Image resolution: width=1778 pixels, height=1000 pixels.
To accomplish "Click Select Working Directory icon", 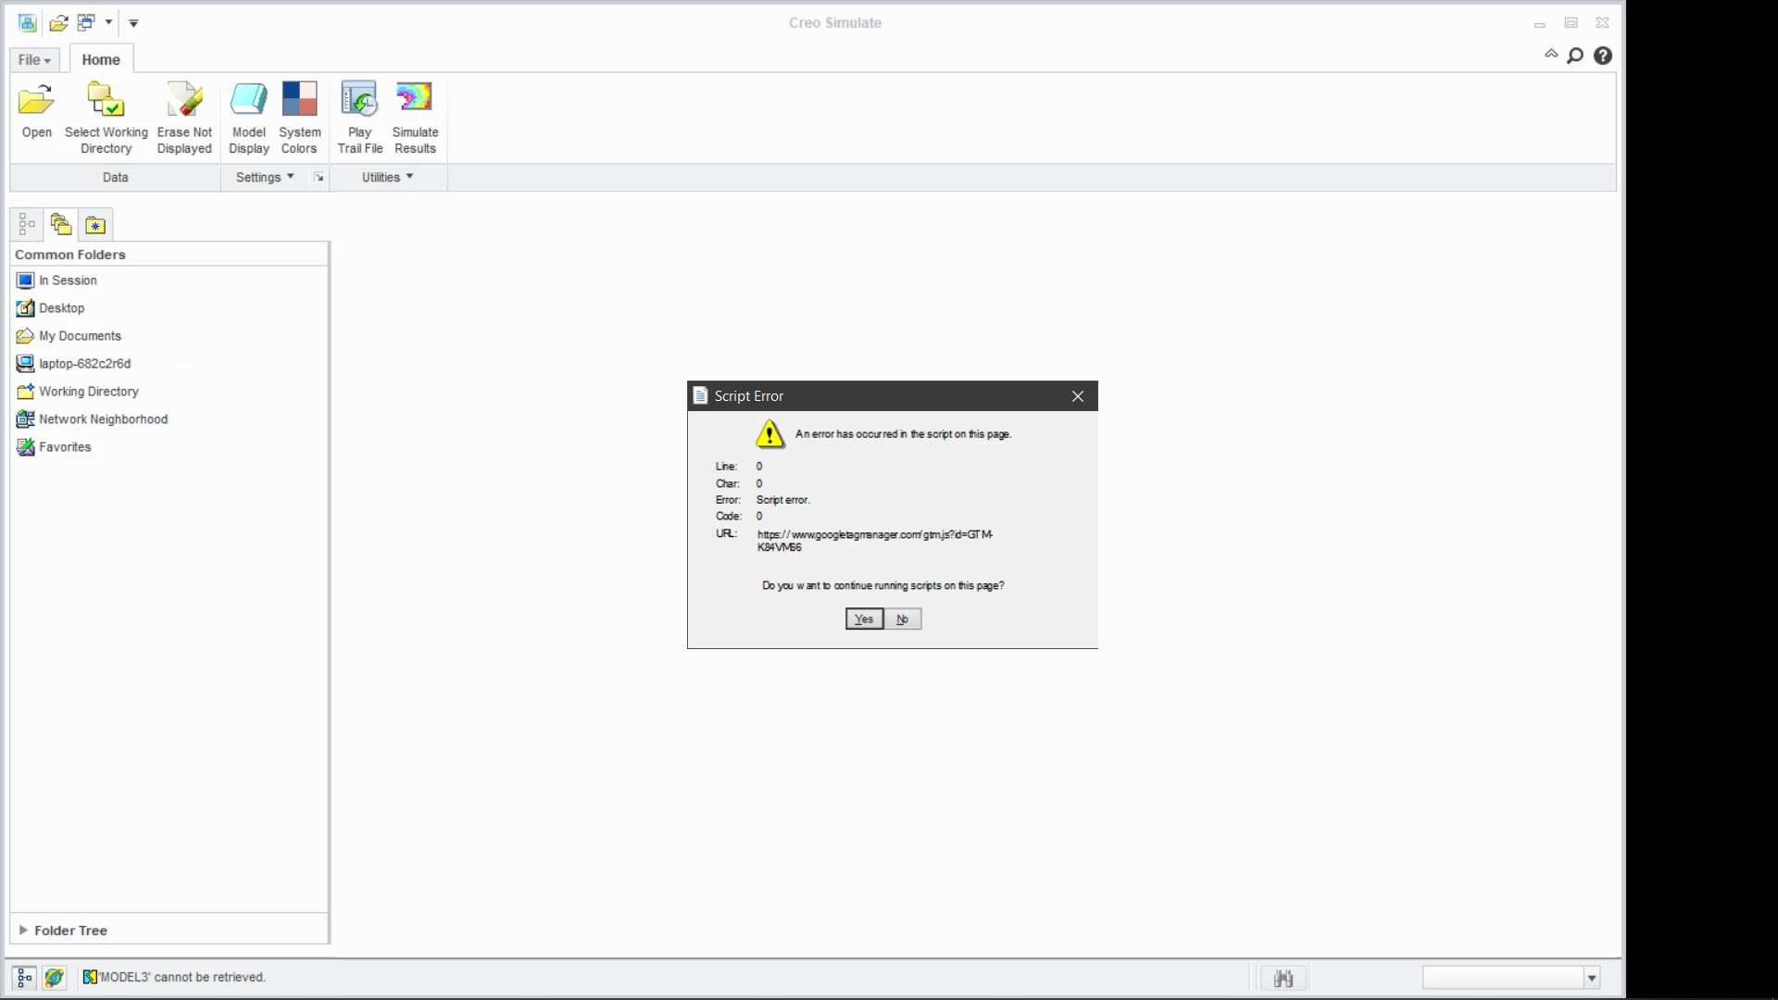I will pos(106,100).
